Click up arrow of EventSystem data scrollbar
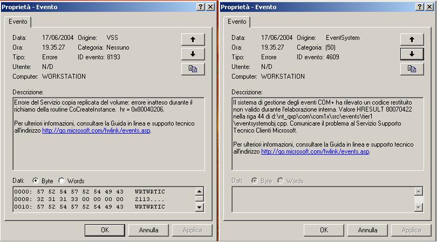The height and width of the screenshot is (242, 437). 418,191
